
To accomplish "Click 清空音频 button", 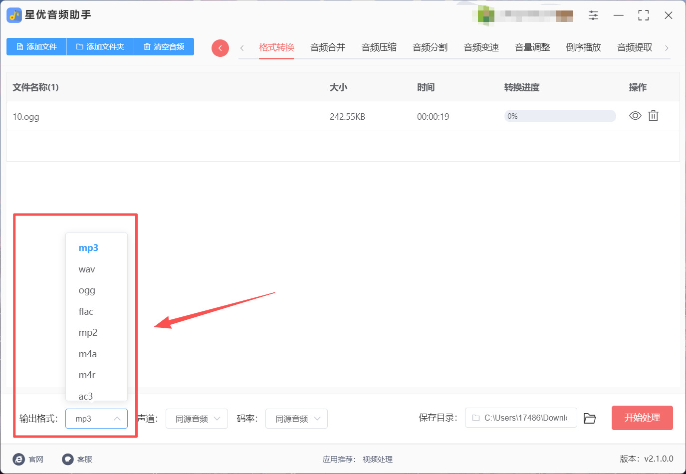I will point(164,46).
